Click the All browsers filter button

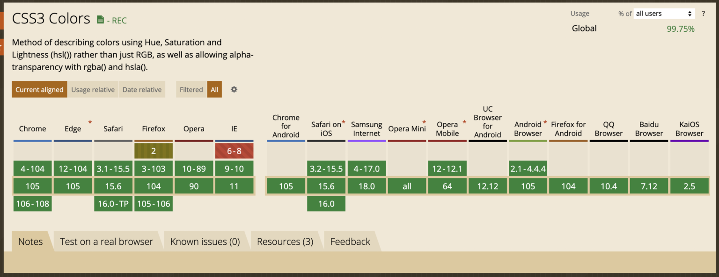pyautogui.click(x=214, y=89)
